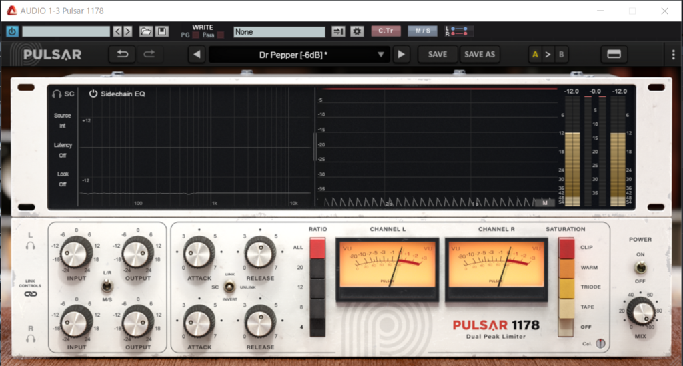Screen dimensions: 683x366
Task: Select ratio 12 button
Action: coord(317,288)
